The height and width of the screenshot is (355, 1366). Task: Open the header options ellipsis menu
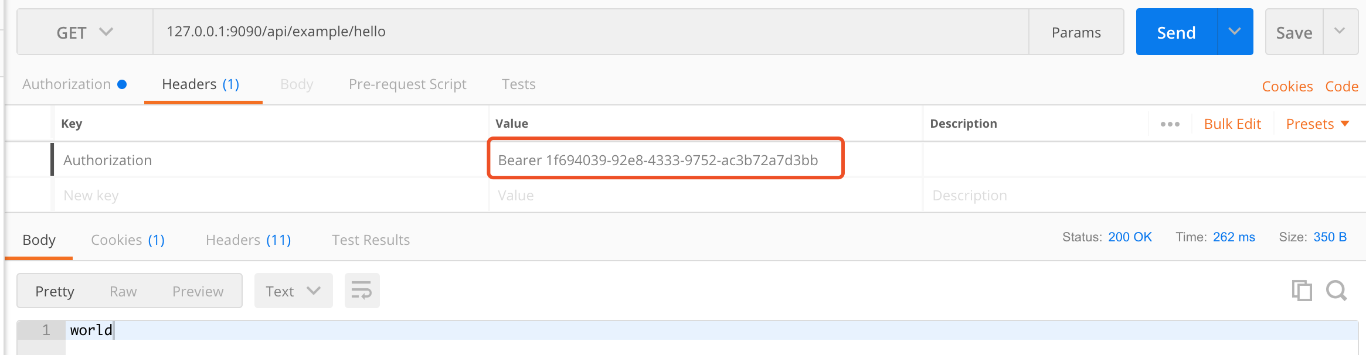point(1170,124)
